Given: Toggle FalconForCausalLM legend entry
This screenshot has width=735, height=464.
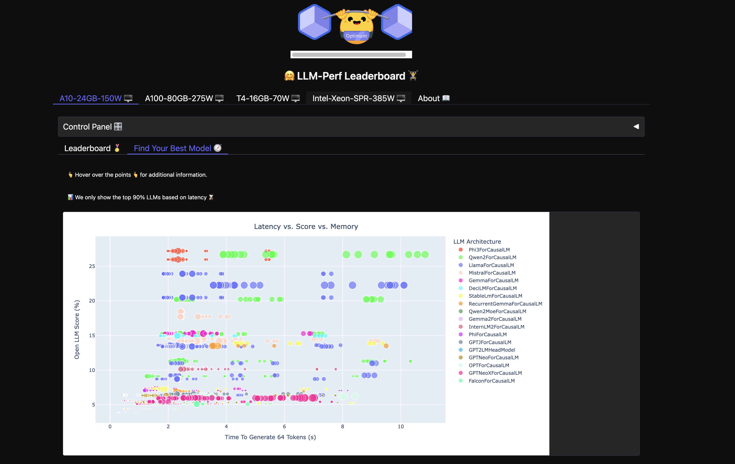Looking at the screenshot, I should [x=491, y=381].
